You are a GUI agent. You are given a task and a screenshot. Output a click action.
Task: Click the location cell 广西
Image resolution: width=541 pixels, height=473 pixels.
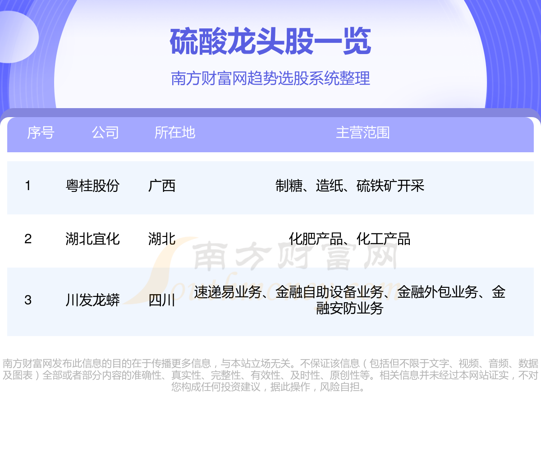(x=162, y=186)
